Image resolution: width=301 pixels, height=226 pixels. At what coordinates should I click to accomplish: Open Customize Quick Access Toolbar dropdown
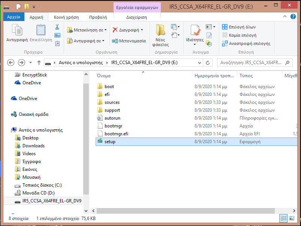point(34,7)
